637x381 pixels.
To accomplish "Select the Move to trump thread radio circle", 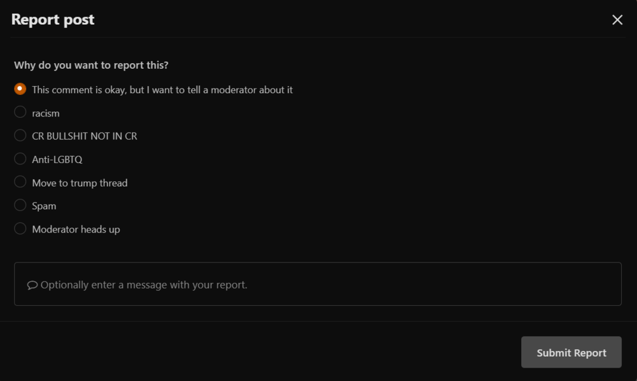I will (x=20, y=182).
